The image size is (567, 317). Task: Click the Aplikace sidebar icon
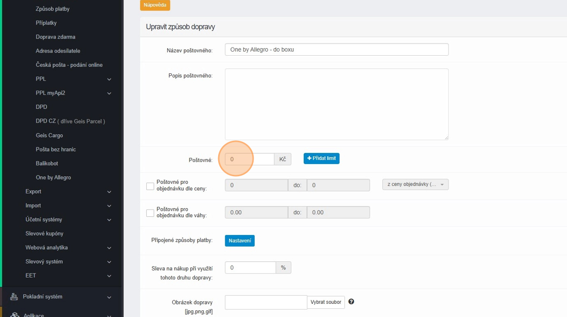[x=14, y=315]
